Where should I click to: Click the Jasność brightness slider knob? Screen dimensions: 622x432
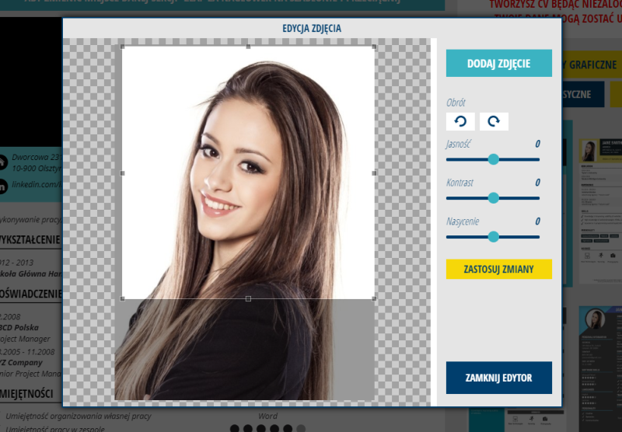pos(493,159)
